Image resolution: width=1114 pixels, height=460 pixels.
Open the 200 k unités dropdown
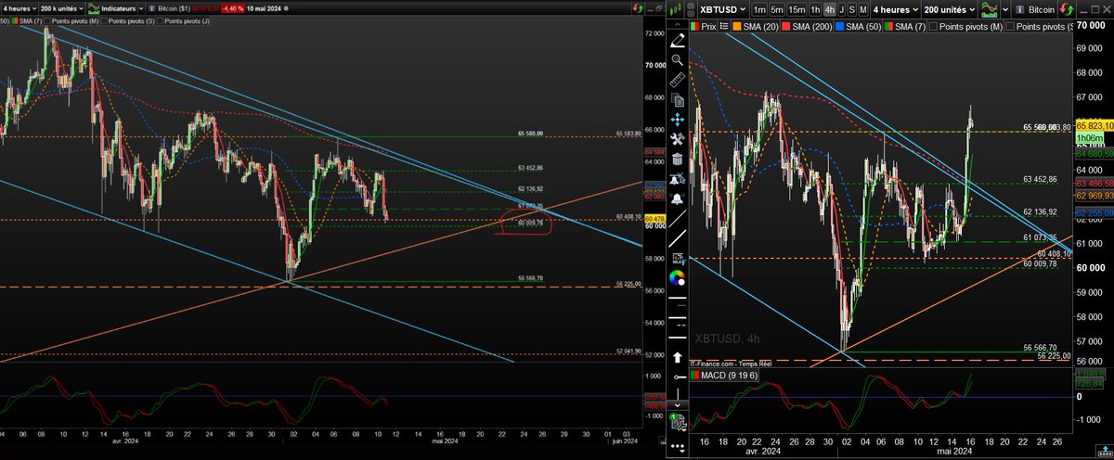point(61,8)
